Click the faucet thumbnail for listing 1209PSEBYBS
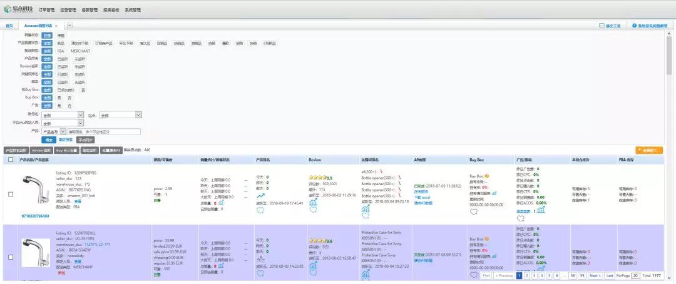The height and width of the screenshot is (284, 676). [36, 189]
